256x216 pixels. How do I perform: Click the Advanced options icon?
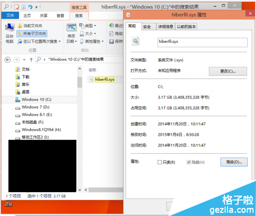click(x=111, y=34)
